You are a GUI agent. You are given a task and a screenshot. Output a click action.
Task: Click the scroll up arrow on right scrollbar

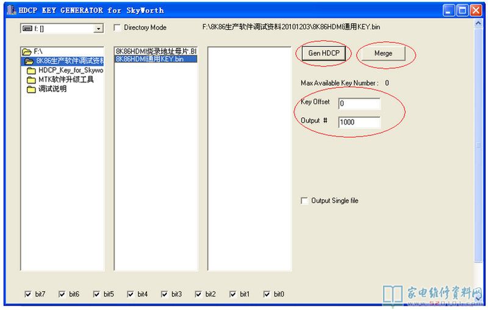(x=478, y=23)
